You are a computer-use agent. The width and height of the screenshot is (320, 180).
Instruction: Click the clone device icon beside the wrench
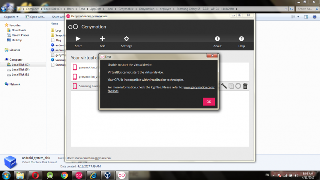tap(231, 86)
